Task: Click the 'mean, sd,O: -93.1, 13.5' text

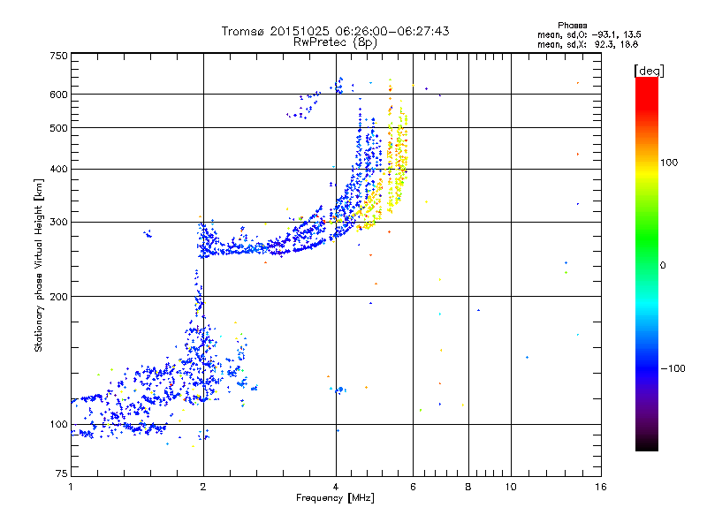Action: coord(589,34)
